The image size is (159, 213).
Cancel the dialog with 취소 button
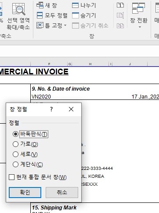coord(62,192)
